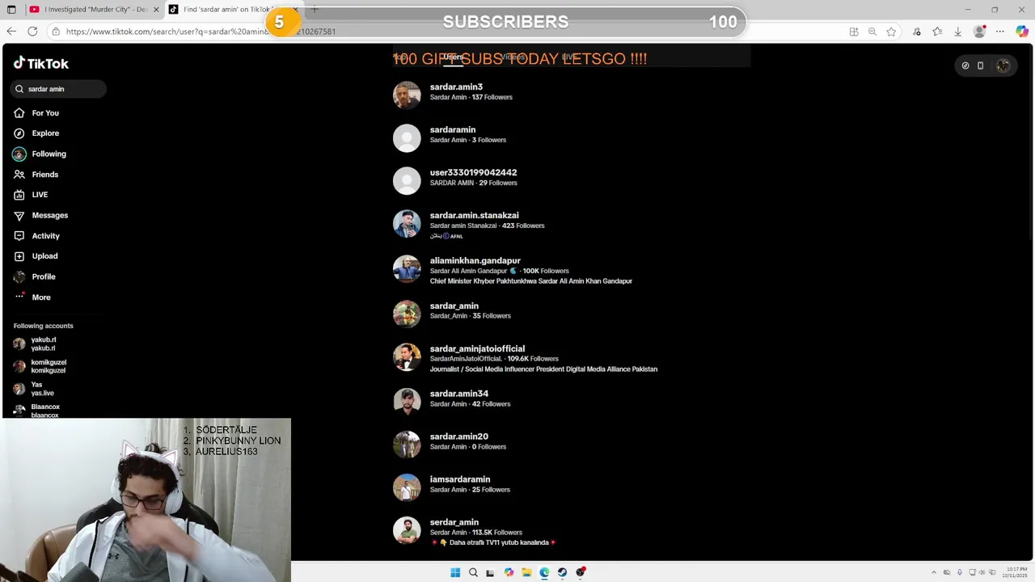The height and width of the screenshot is (582, 1035).
Task: Open the For You feed
Action: (x=36, y=113)
